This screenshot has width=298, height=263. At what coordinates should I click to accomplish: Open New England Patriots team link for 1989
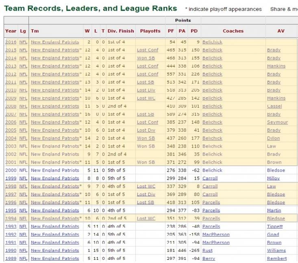coord(55,259)
